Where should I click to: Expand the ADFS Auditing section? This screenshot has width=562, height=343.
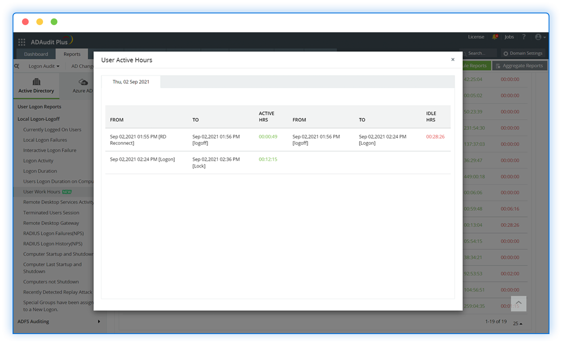pos(58,321)
